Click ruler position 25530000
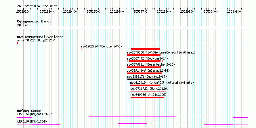256x128 pixels. coord(211,12)
